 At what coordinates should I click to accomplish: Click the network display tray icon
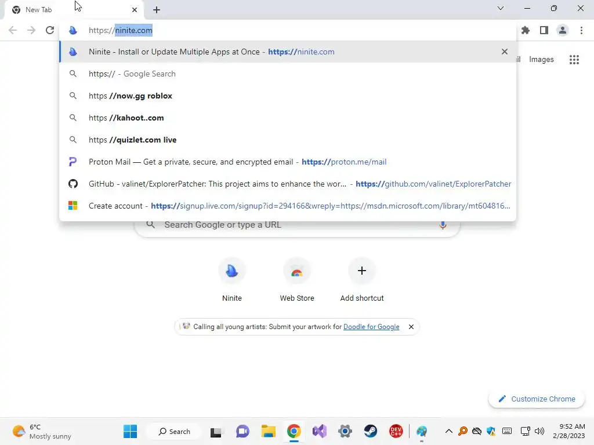[525, 431]
